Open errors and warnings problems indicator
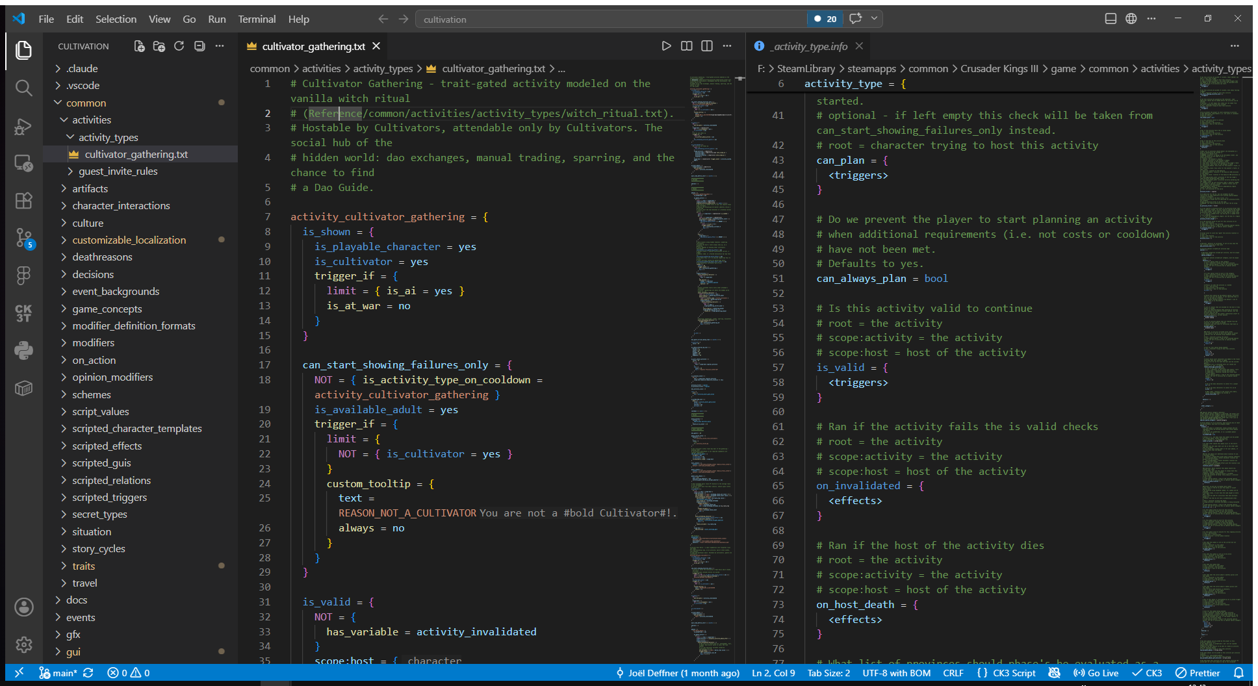 (x=128, y=673)
